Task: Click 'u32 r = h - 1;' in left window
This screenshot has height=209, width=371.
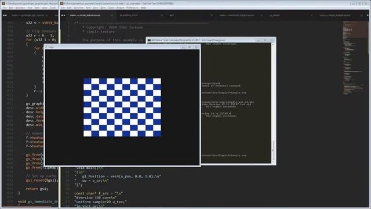Action: click(40, 35)
